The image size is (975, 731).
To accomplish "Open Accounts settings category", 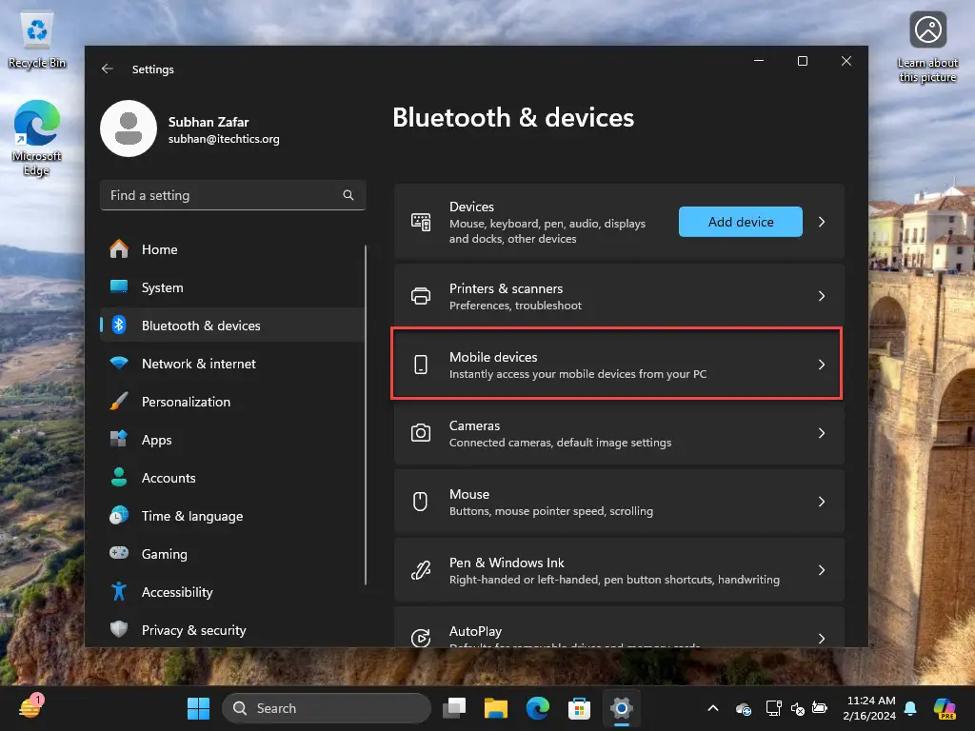I will pos(232,478).
